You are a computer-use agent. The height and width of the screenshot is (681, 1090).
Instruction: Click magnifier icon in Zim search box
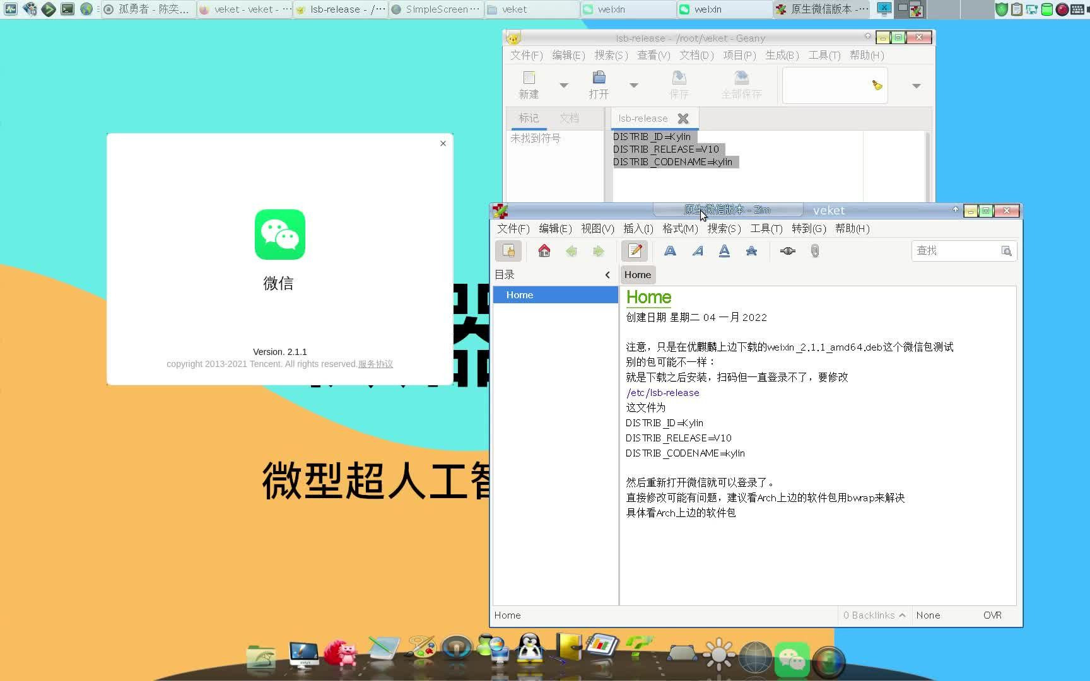(x=1007, y=251)
